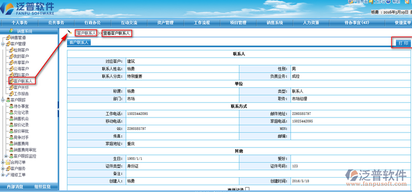Open the 人力资源 menu

pos(311,23)
